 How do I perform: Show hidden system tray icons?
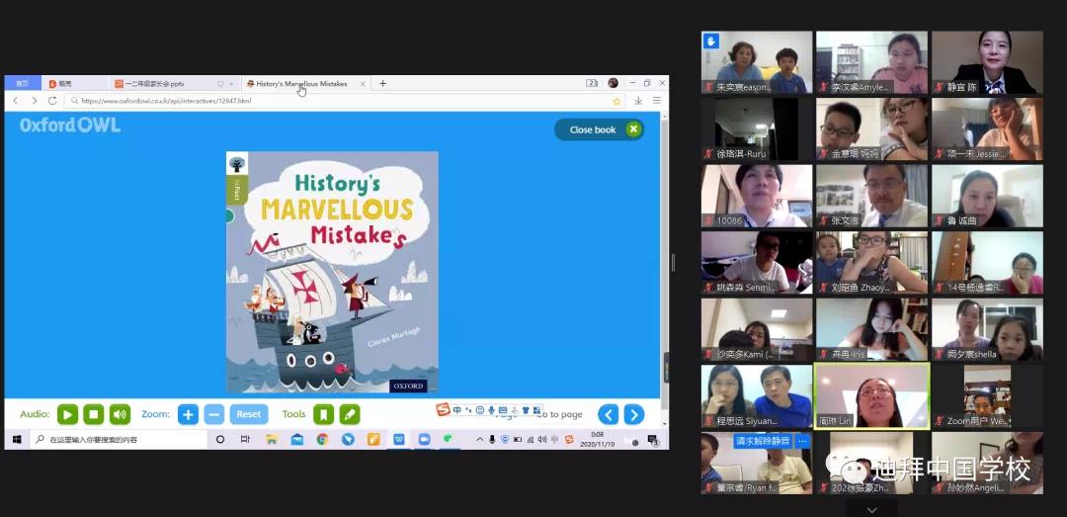[479, 439]
